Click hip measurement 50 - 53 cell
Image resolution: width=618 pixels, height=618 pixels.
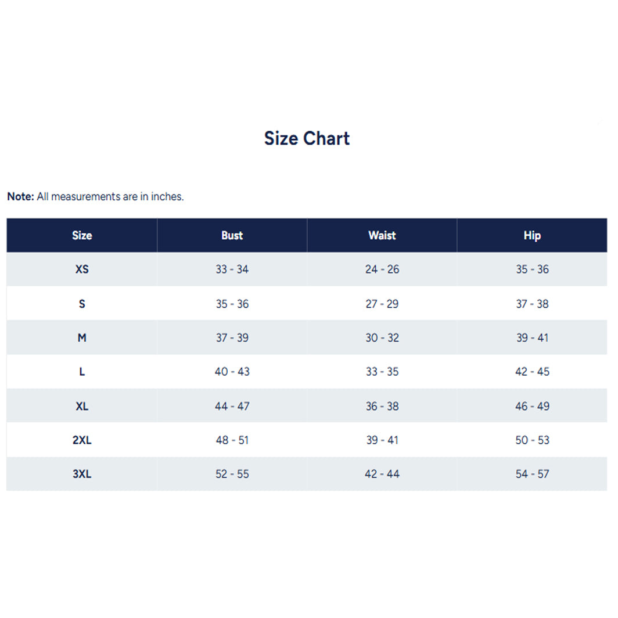[x=532, y=440]
